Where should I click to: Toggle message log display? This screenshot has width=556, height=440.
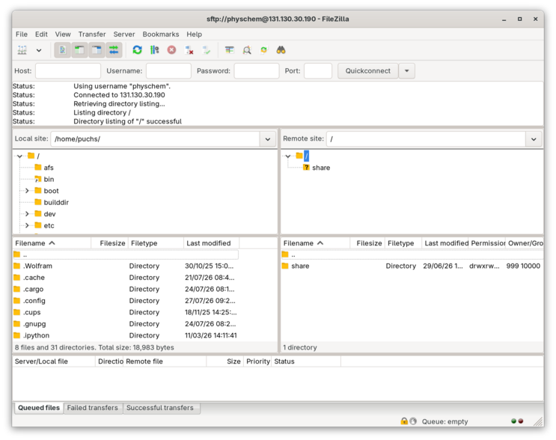coord(62,50)
